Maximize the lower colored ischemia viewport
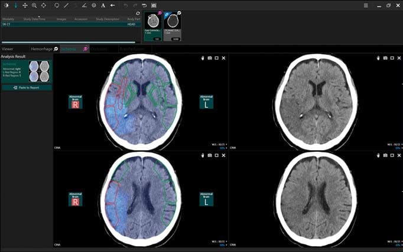403x252 pixels. click(x=217, y=155)
